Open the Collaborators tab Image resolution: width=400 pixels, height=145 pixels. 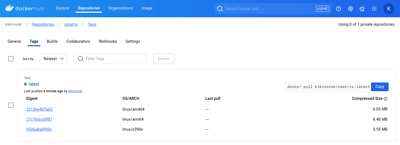coord(78,41)
